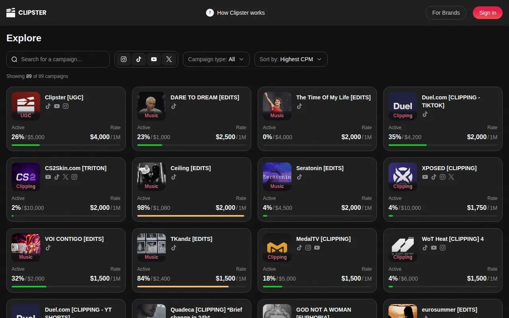Viewport: 509px width, 318px height.
Task: Click the VOI CONTIGO [EDITS] title
Action: click(x=74, y=239)
